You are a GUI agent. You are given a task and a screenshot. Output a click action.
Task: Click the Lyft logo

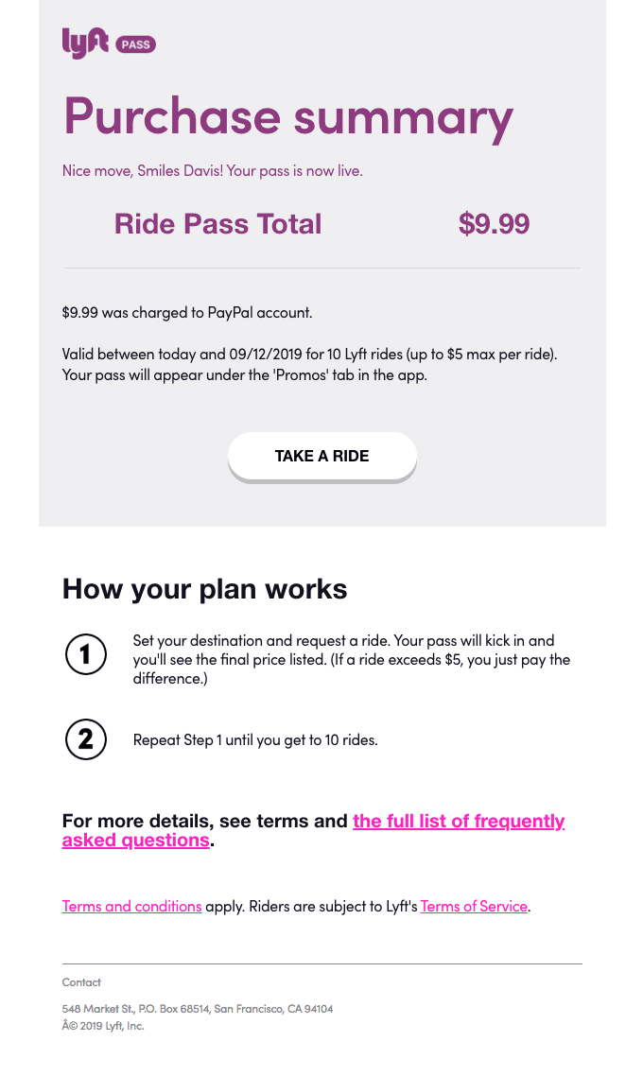coord(85,43)
